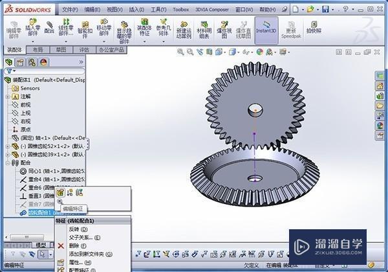Expand 圆锥齿轮52×1<2> component node
The height and width of the screenshot is (272, 388).
[8, 146]
